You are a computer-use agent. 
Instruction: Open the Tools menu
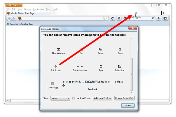48,9
